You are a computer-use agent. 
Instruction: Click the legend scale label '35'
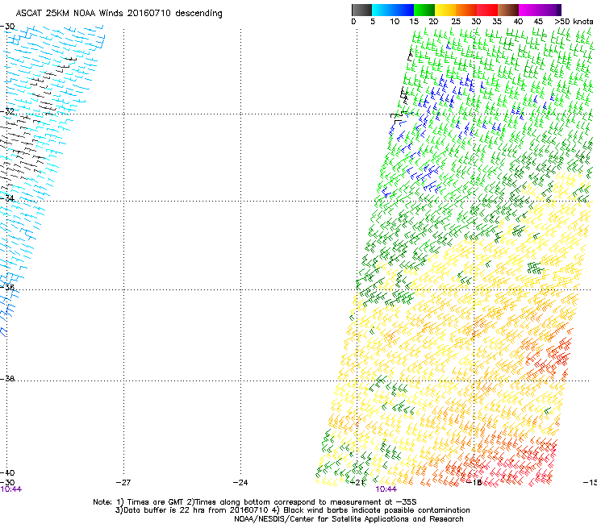tap(497, 22)
